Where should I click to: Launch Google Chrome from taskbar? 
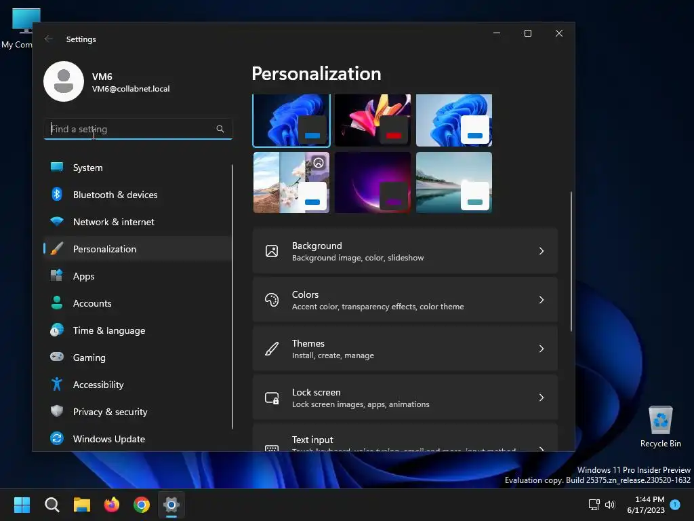pyautogui.click(x=142, y=505)
